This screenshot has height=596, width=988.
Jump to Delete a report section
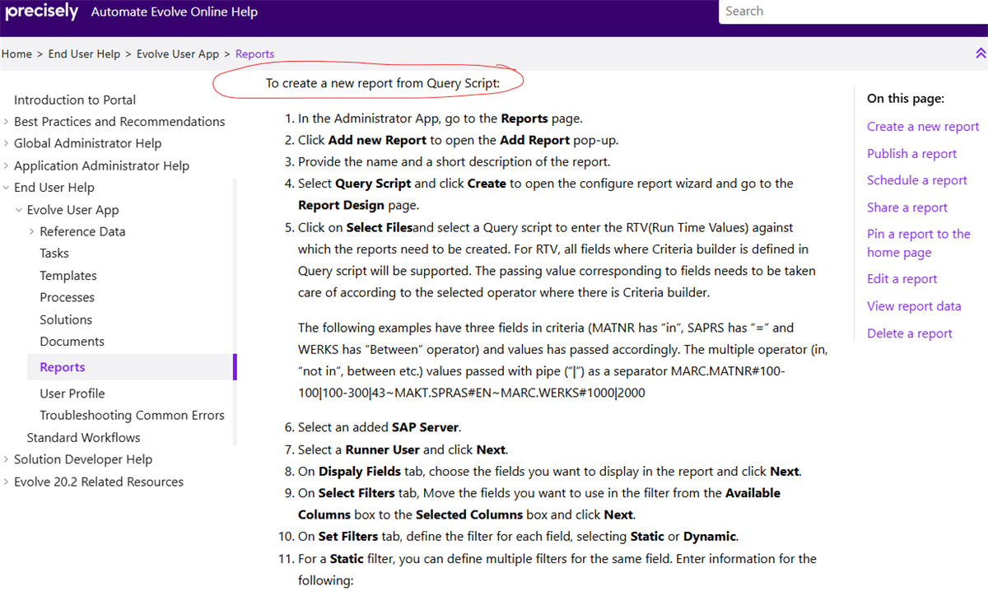point(910,333)
